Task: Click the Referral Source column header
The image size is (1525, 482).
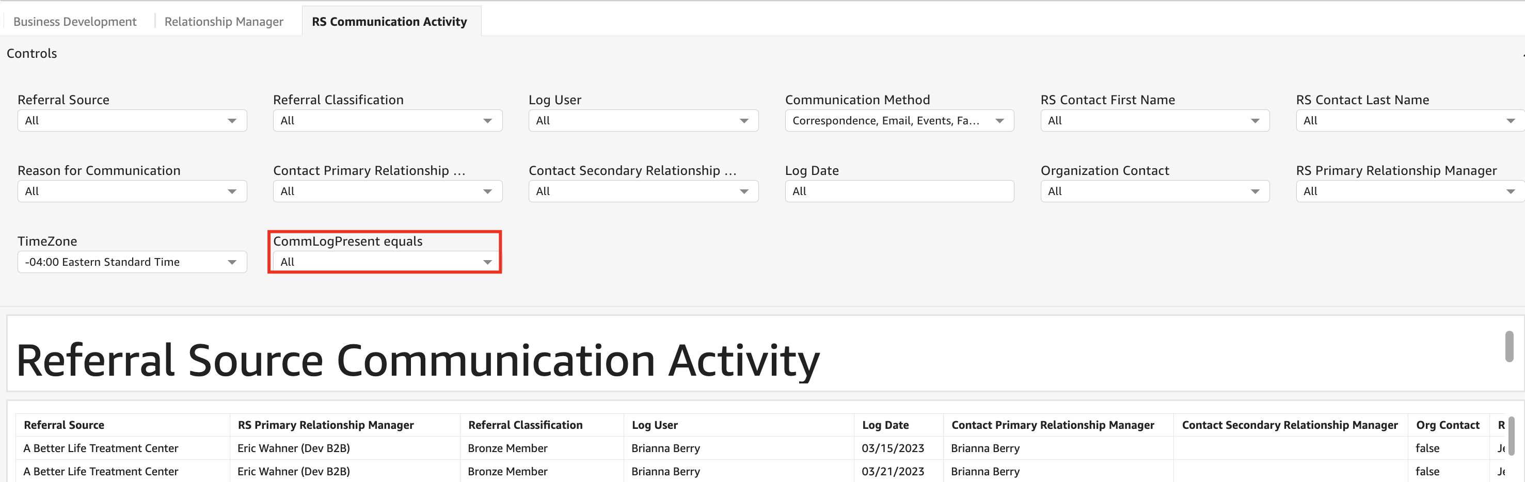Action: tap(64, 425)
